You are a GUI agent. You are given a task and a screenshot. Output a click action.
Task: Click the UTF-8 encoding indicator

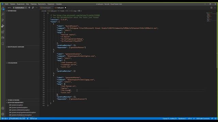(190, 119)
